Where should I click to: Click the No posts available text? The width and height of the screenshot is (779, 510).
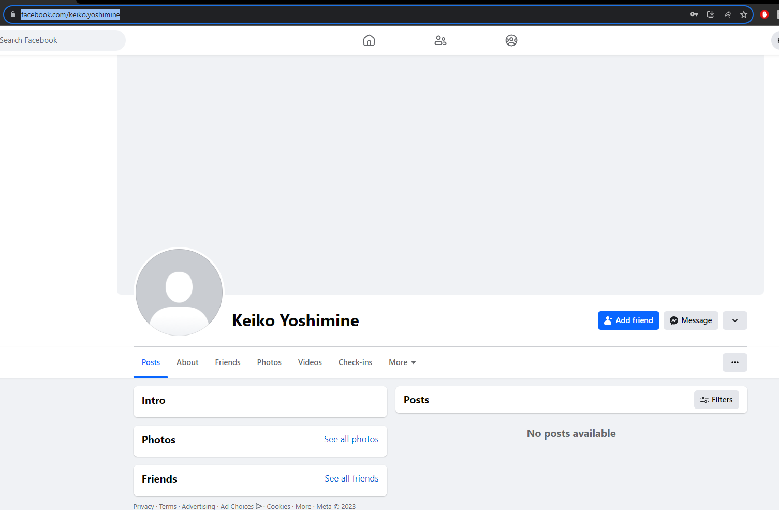571,433
